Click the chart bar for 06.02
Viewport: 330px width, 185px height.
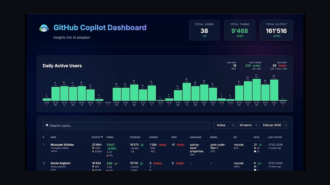(90, 95)
